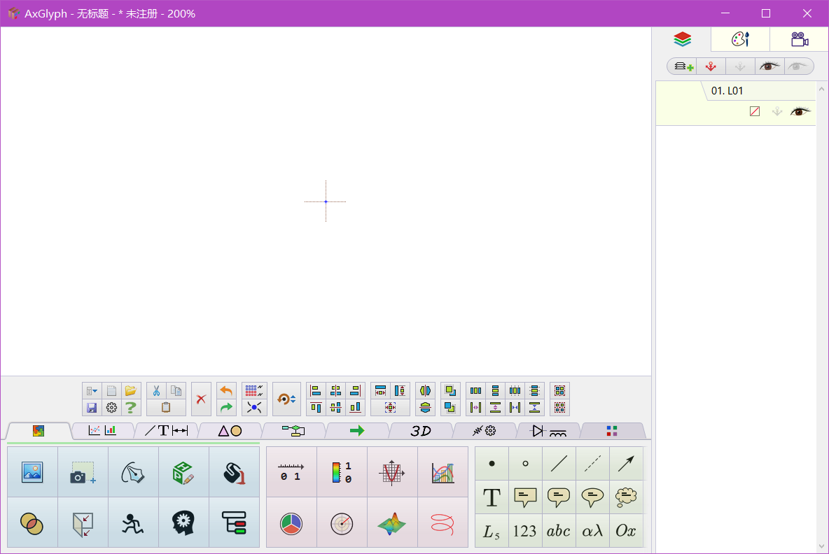Toggle the anchor lock on layer L01

pos(776,111)
